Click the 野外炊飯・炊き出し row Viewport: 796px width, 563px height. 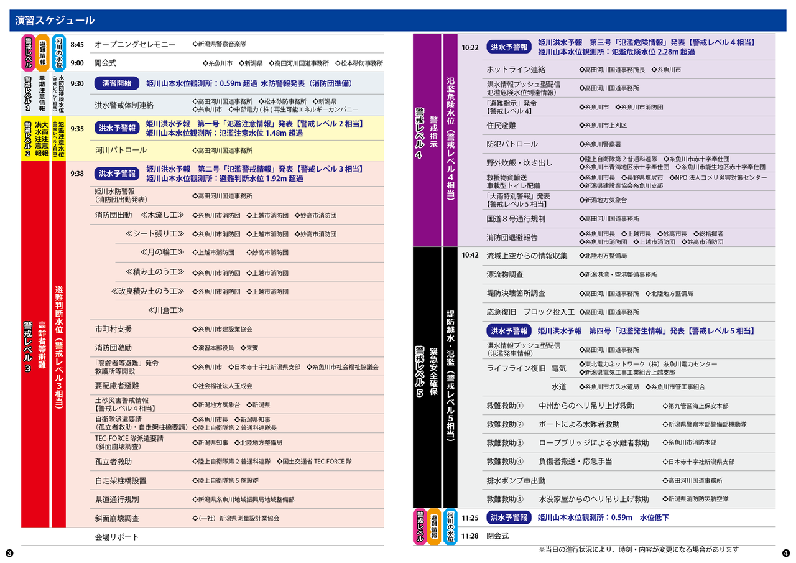[629, 163]
